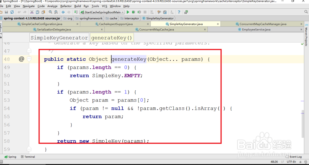Click the Synchronize refresh icon
The image size is (309, 165).
tap(12, 12)
